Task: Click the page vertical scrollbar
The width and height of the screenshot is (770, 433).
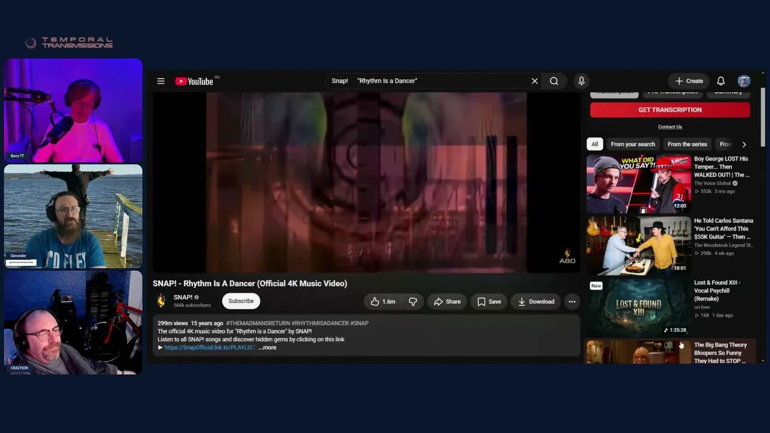Action: click(x=763, y=117)
